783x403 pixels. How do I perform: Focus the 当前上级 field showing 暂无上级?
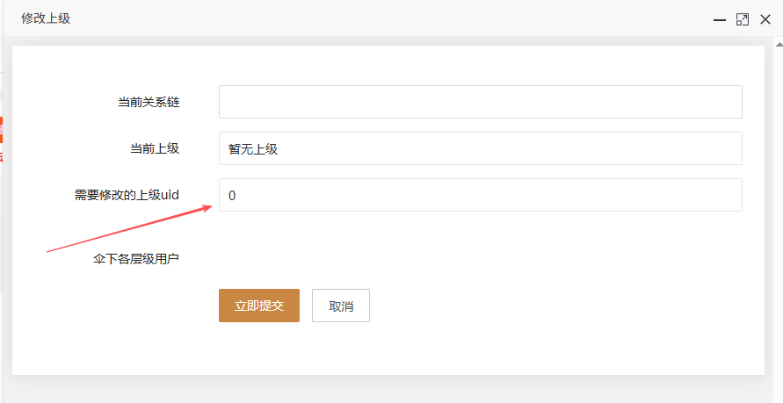480,148
